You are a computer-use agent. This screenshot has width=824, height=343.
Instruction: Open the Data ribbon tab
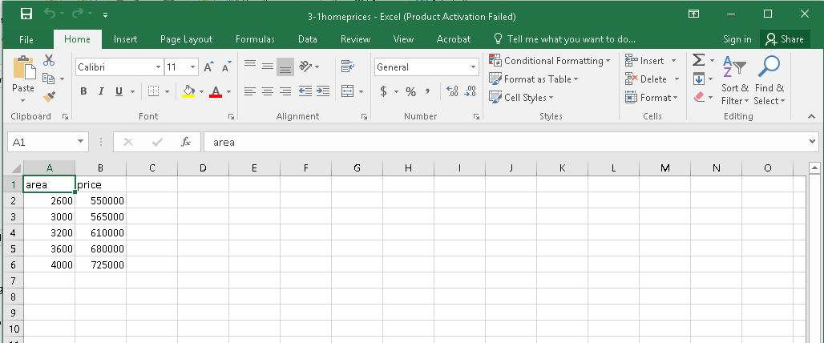pos(308,39)
